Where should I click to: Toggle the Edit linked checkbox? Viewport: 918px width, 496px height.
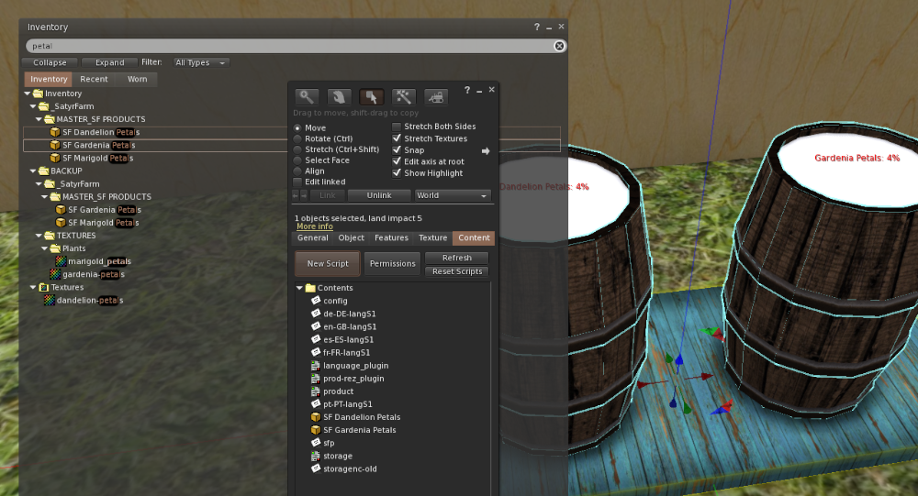tap(298, 182)
